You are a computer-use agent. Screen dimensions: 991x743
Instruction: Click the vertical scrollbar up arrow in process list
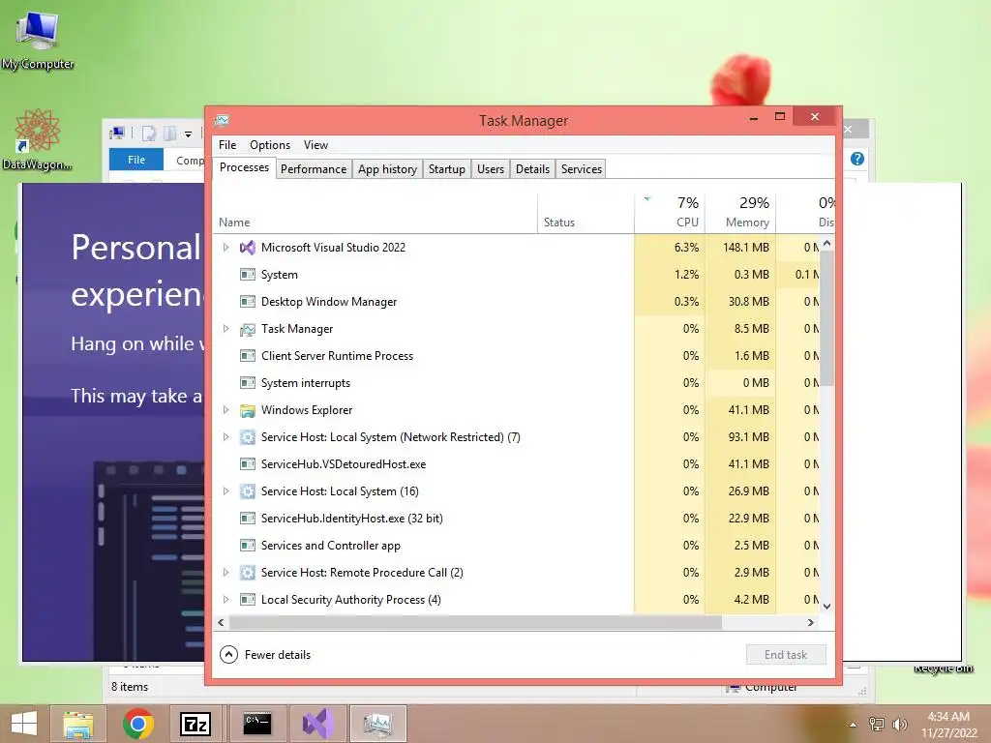coord(826,243)
